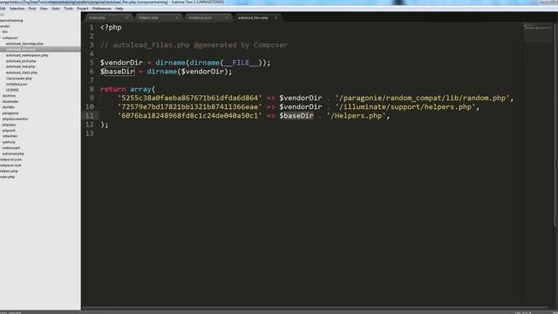The width and height of the screenshot is (558, 314).
Task: Click hash '5255c38a0faeba867671b61dfda6d864'
Action: (x=190, y=98)
